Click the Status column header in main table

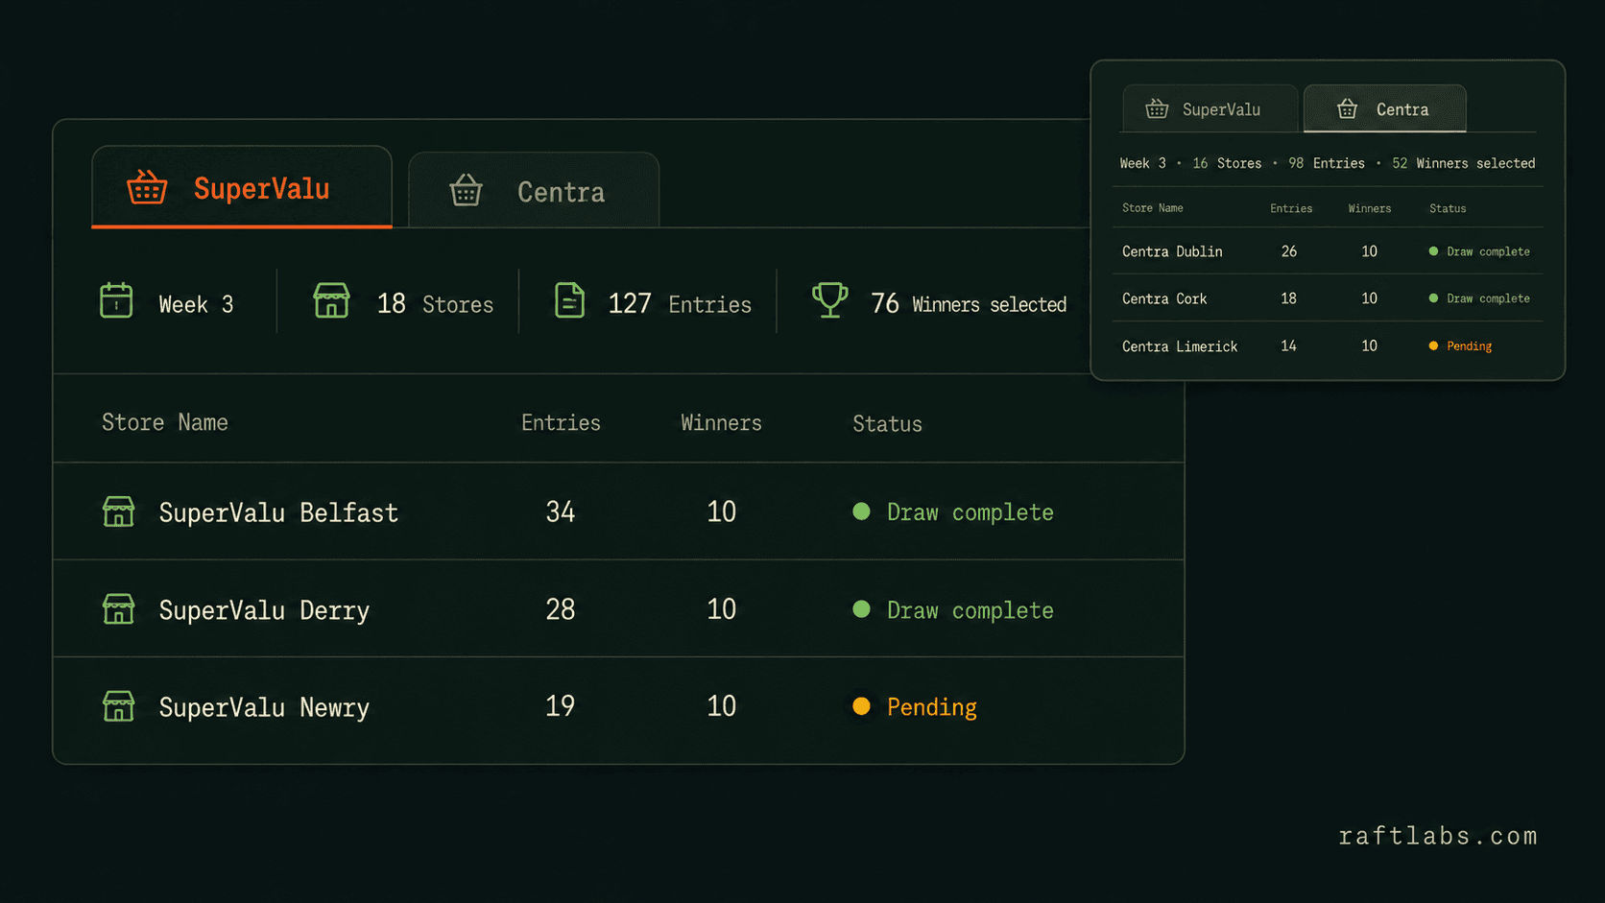pos(887,423)
